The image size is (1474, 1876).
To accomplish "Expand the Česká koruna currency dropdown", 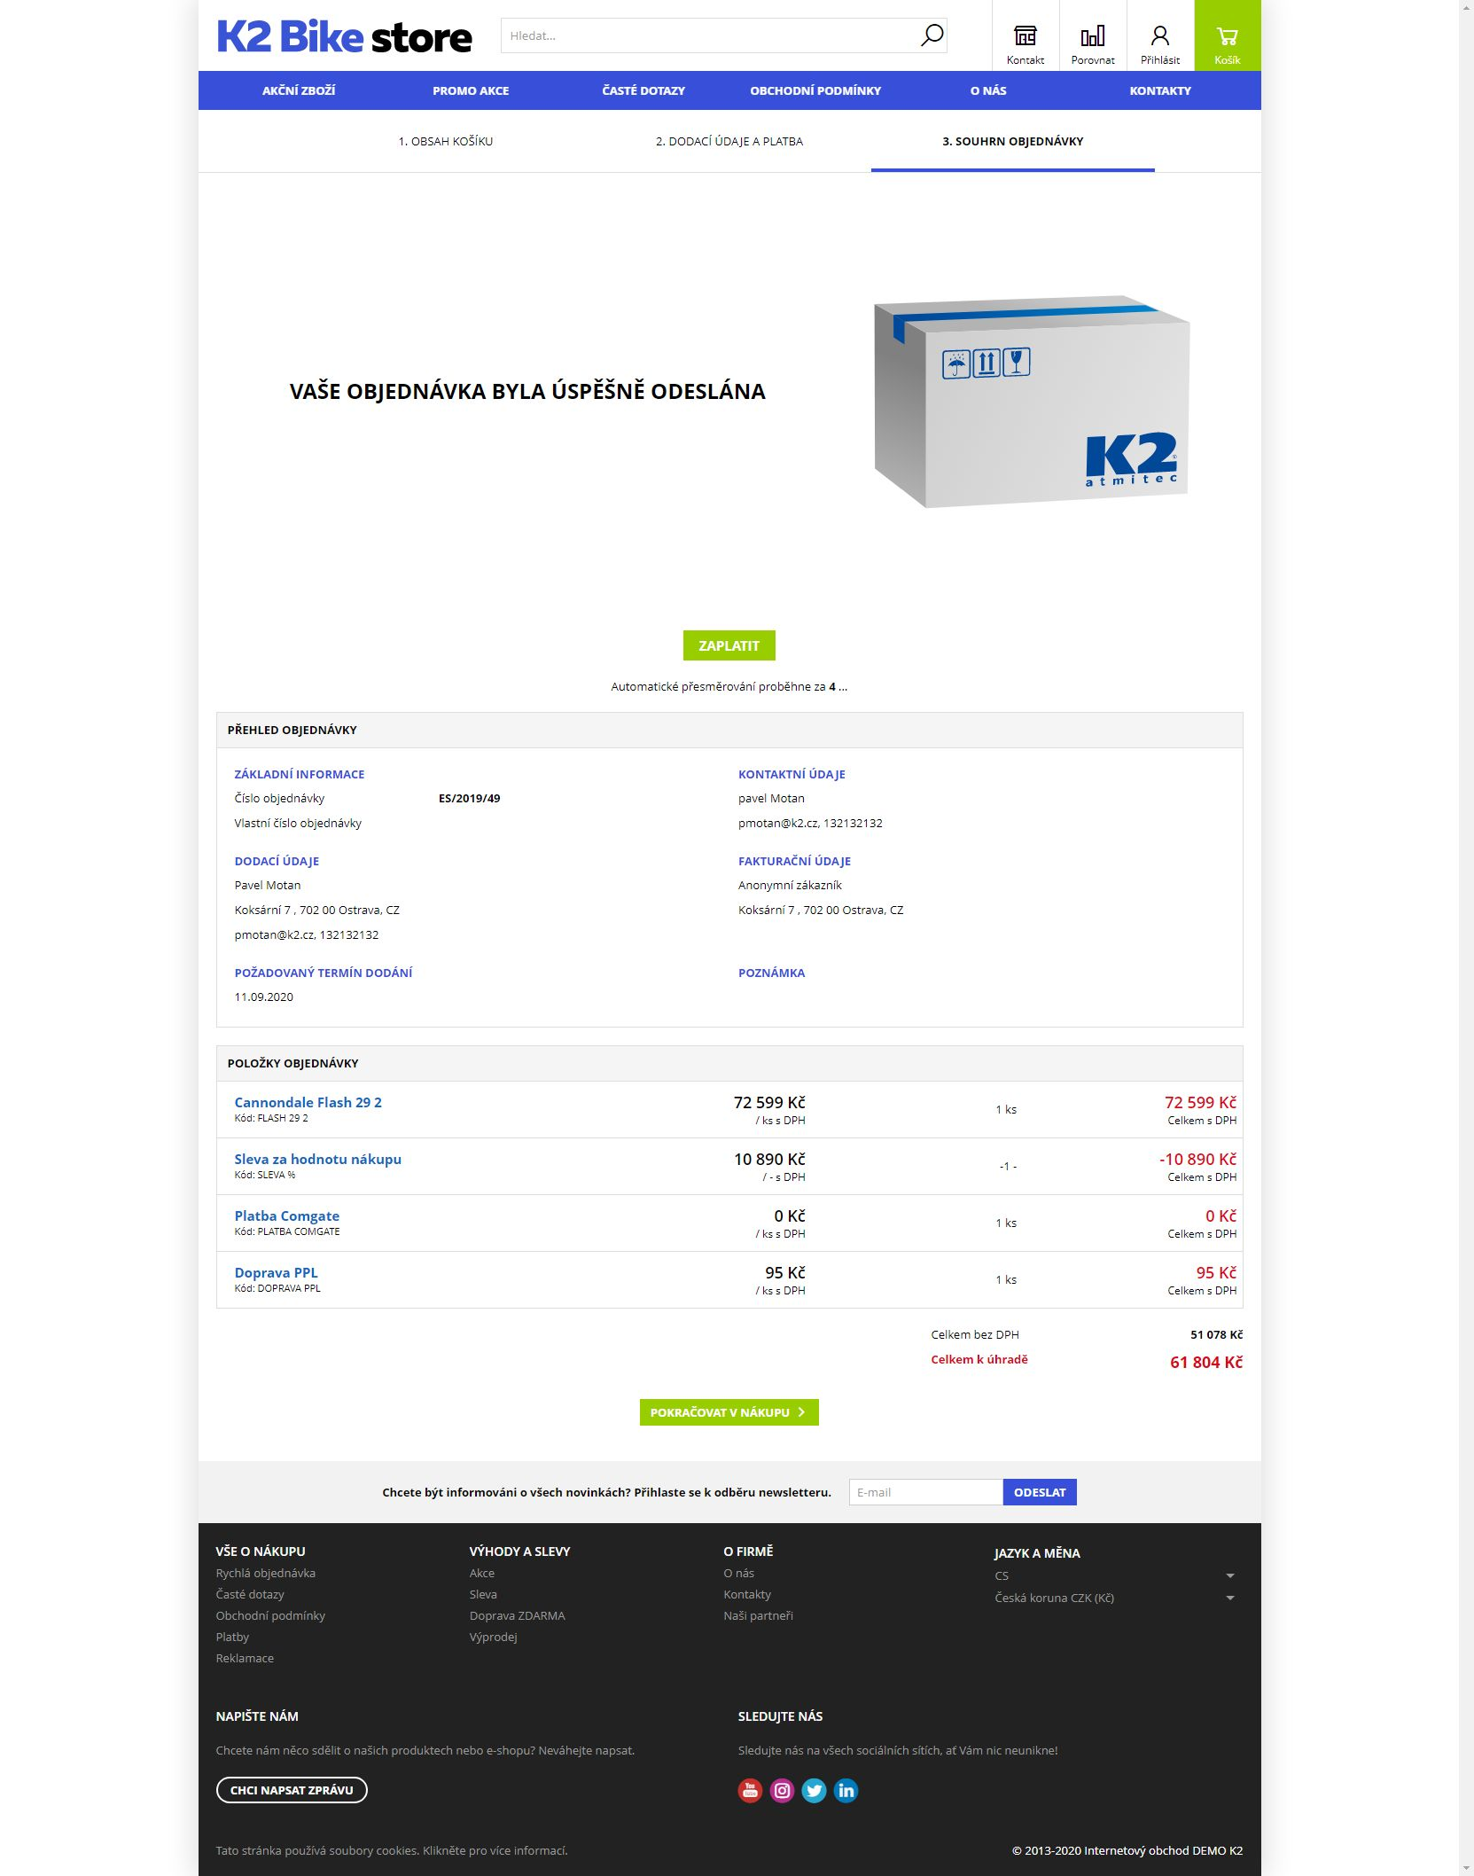I will click(1114, 1598).
